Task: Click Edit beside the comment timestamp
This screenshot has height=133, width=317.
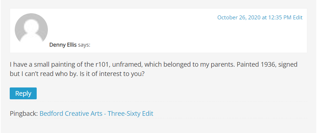Action: click(298, 18)
